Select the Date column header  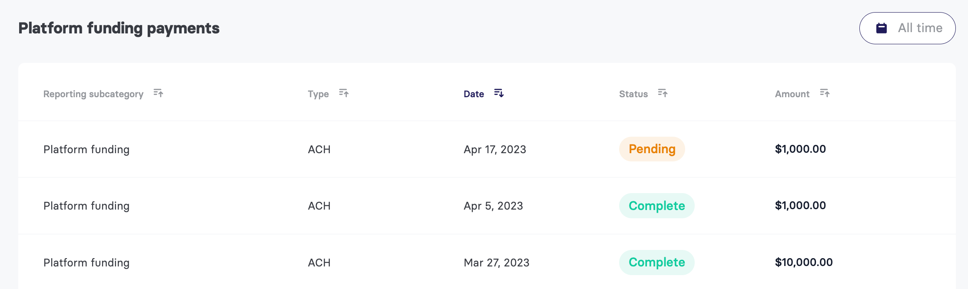pos(474,94)
